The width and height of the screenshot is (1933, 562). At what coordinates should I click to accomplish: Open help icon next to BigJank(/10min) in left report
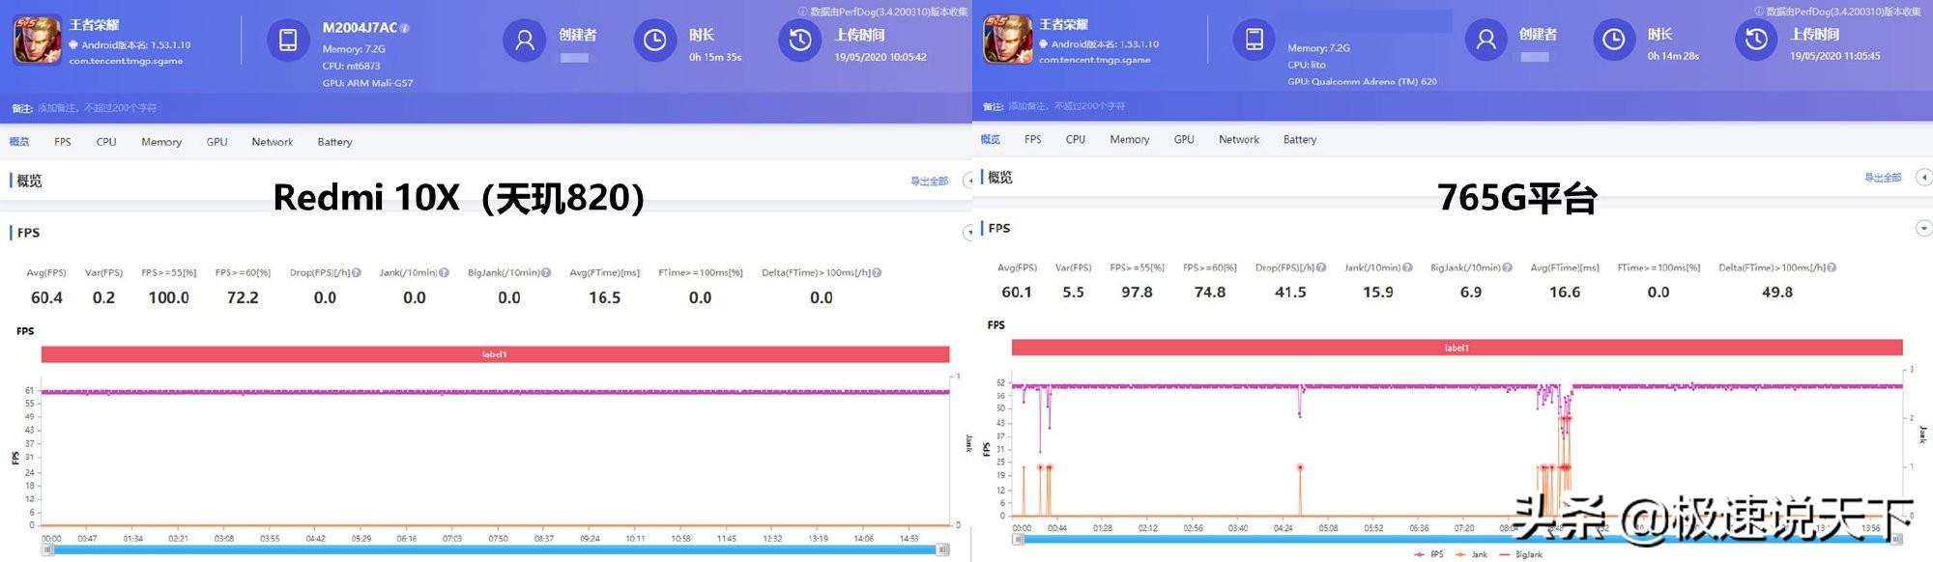pyautogui.click(x=546, y=273)
